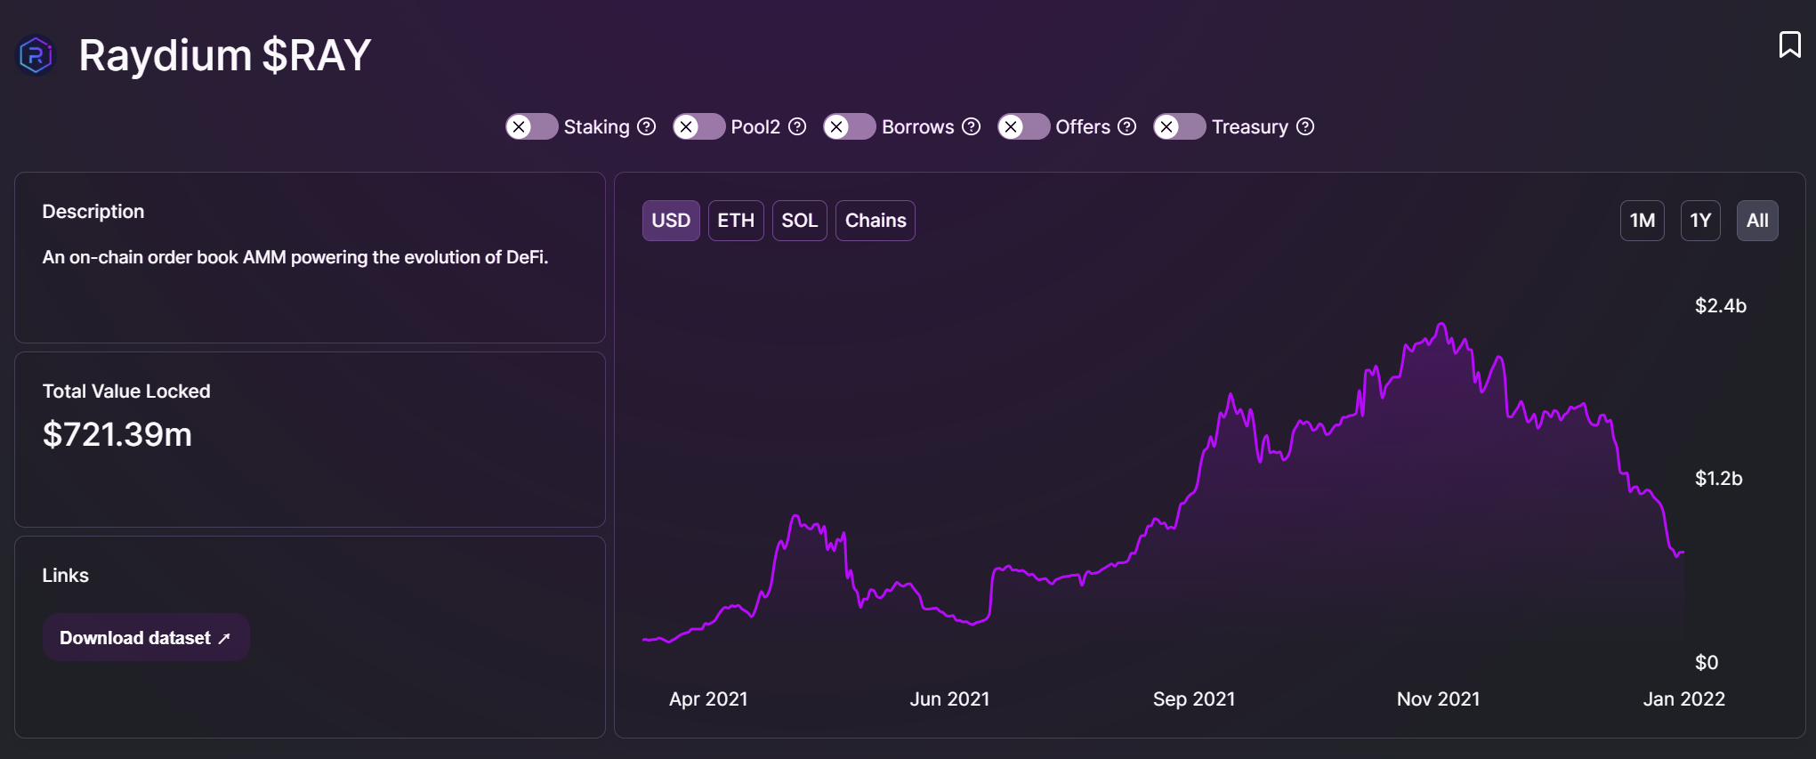Image resolution: width=1816 pixels, height=759 pixels.
Task: Enable the Treasury toggle
Action: click(x=1179, y=126)
